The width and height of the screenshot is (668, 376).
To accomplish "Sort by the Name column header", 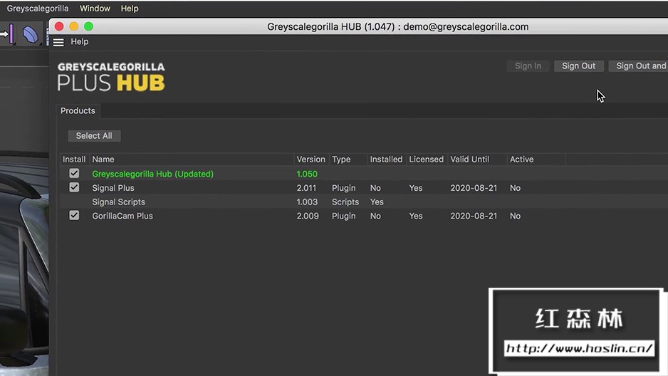I will (x=103, y=160).
